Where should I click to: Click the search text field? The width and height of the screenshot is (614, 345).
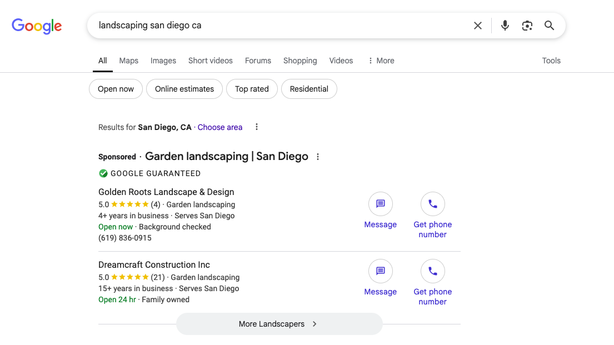282,26
